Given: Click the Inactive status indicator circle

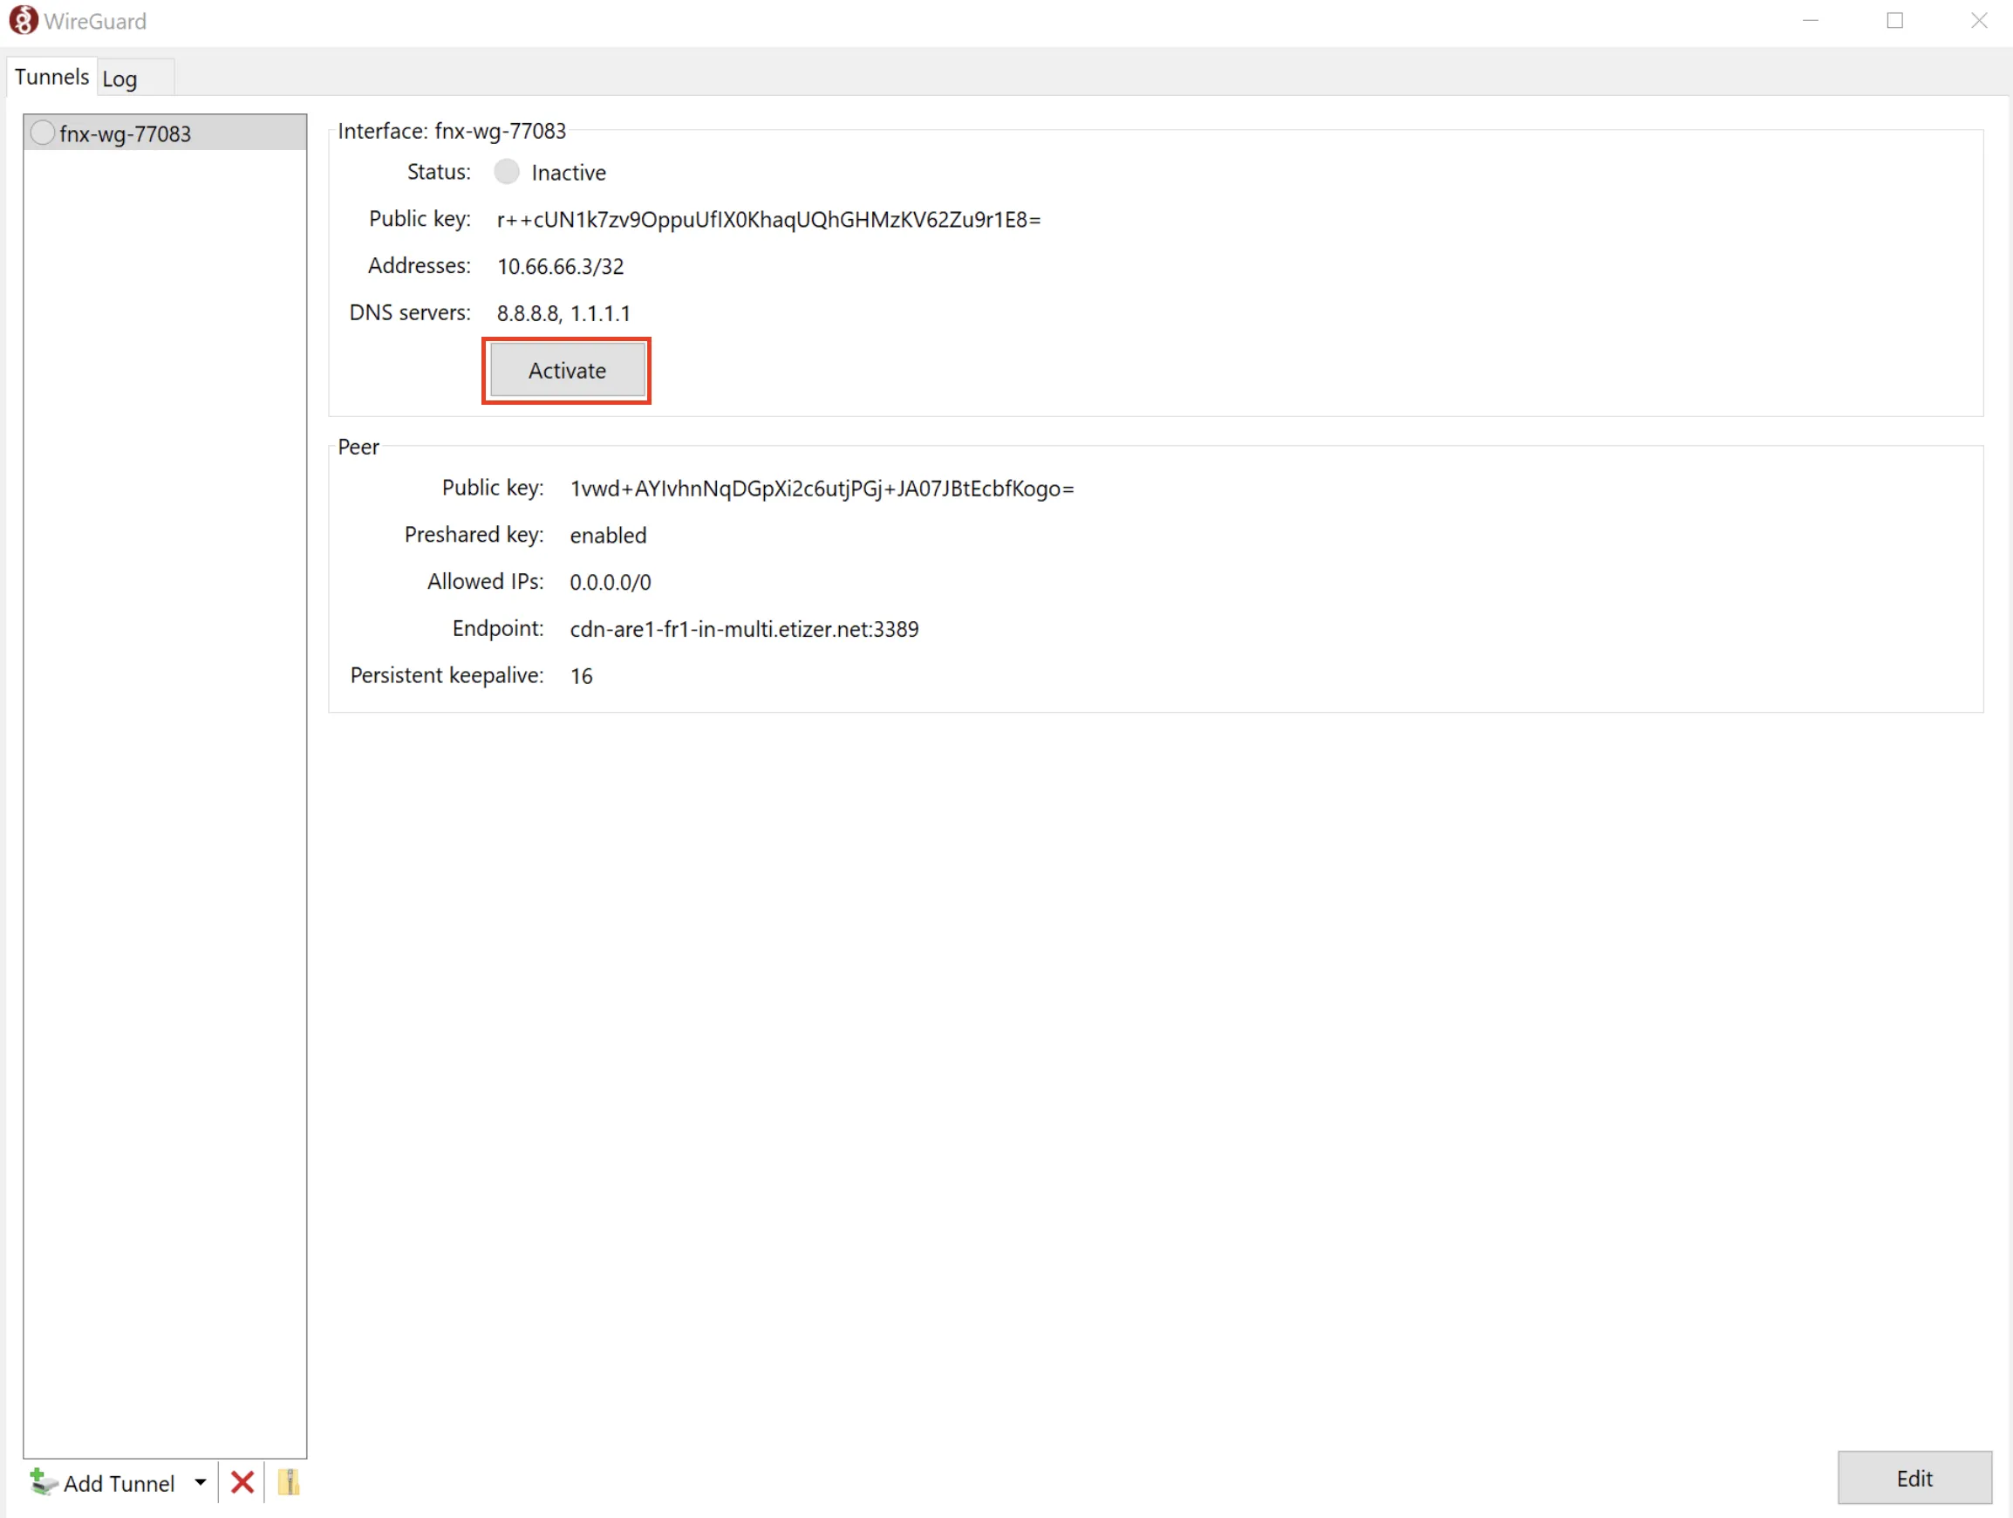Looking at the screenshot, I should (507, 172).
